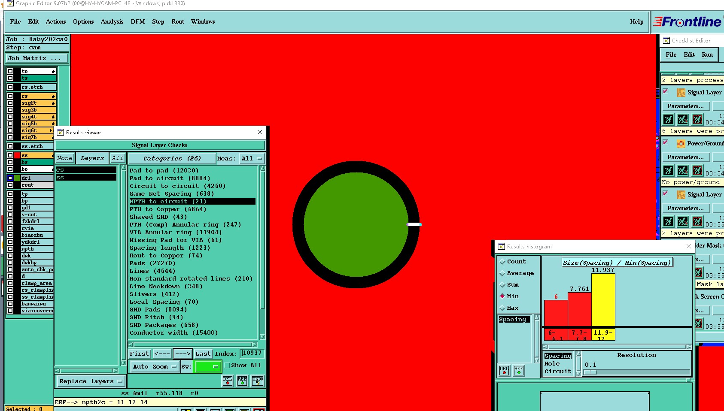
Task: Select 'PTH to Copper (6864)' category
Action: [x=168, y=209]
